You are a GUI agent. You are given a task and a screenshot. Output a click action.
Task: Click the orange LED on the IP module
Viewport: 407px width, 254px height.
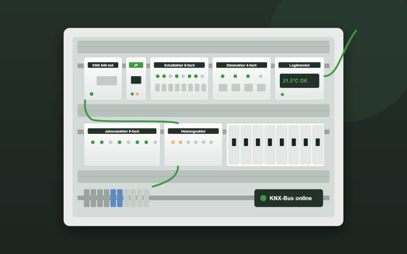(x=137, y=94)
